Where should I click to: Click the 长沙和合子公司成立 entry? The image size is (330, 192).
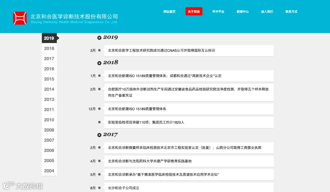point(189,187)
